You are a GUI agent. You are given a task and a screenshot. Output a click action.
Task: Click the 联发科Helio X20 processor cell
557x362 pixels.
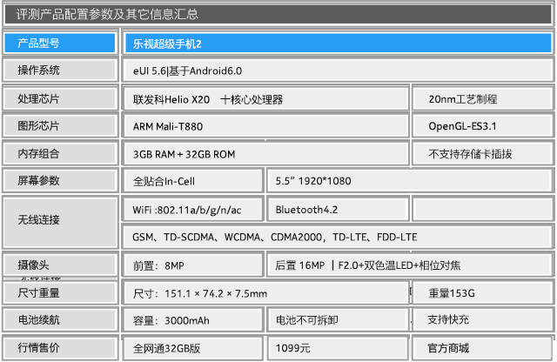pos(265,99)
